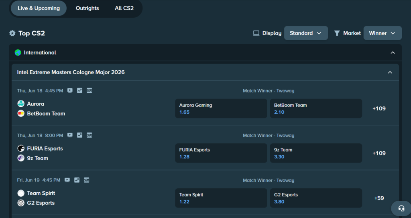This screenshot has height=218, width=411.
Task: Click the Display monitor icon
Action: pos(256,33)
